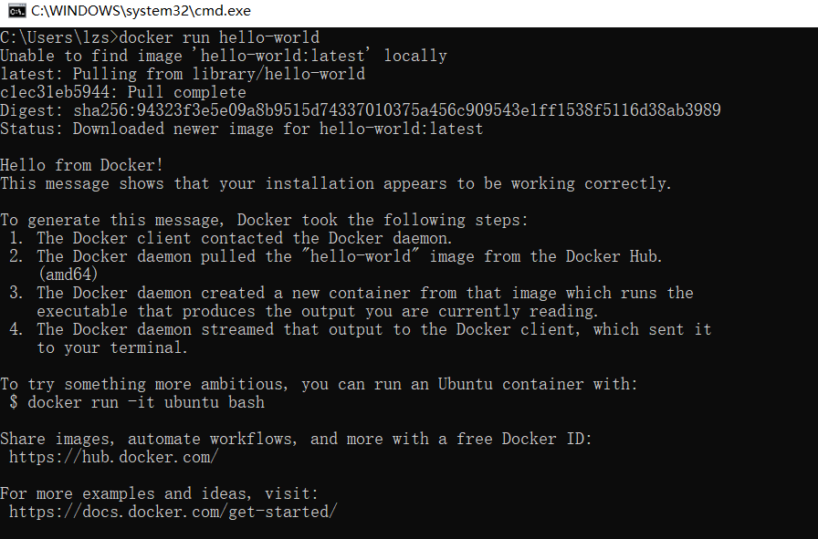Click the layer ID c1ec31eb5944
This screenshot has height=539, width=818.
pyautogui.click(x=54, y=92)
